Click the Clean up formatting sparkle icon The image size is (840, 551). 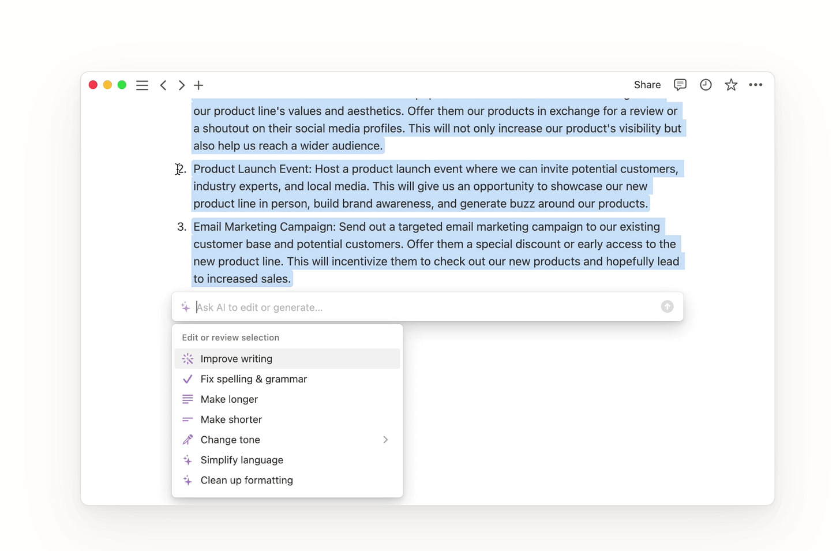point(187,480)
